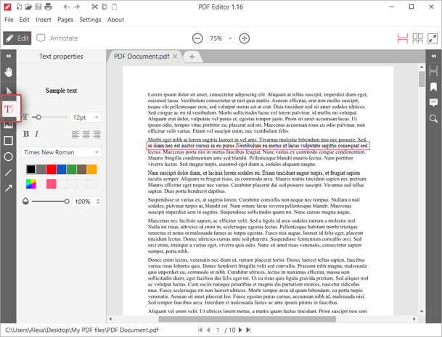Open the 12pt font size dropdown
Viewport: 442px width, 337px height.
pyautogui.click(x=86, y=117)
